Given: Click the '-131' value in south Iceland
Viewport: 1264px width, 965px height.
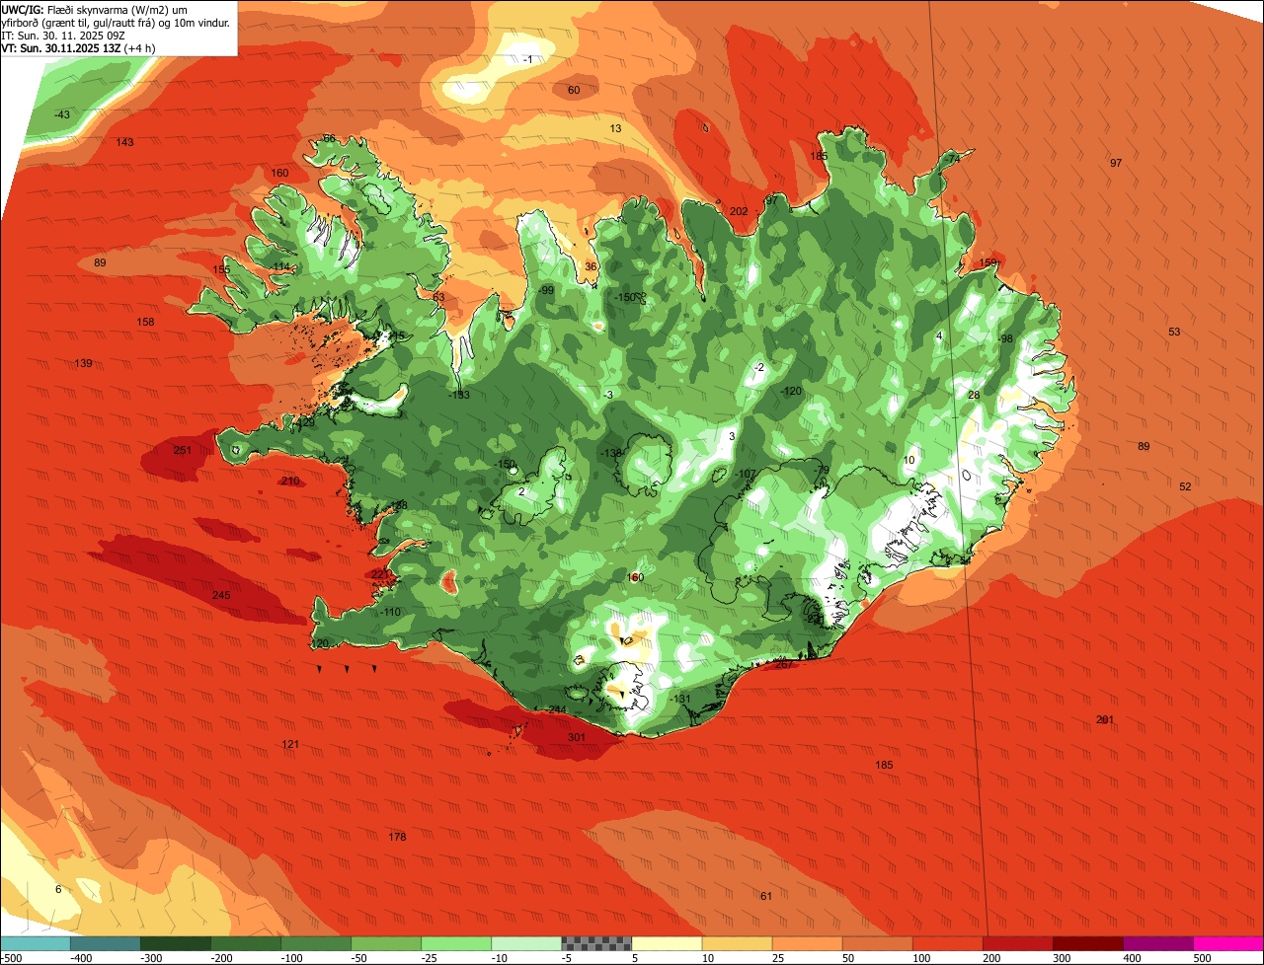Looking at the screenshot, I should 681,699.
